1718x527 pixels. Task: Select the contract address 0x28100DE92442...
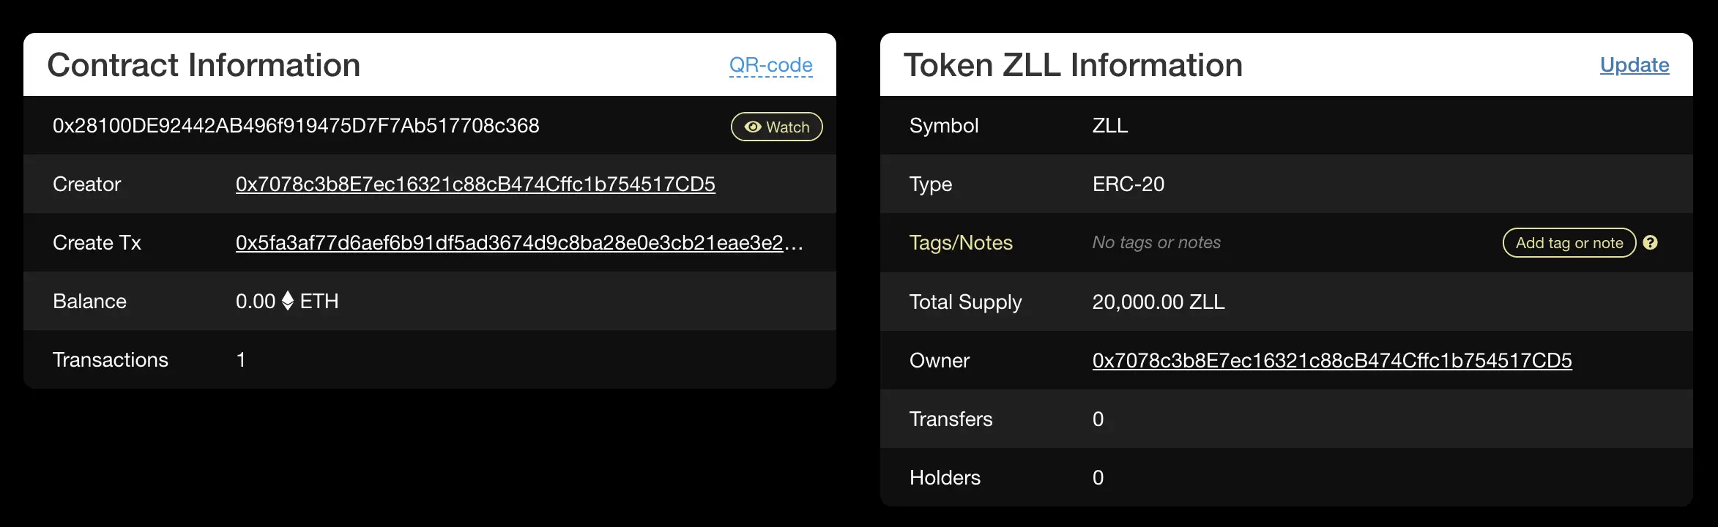tap(297, 125)
